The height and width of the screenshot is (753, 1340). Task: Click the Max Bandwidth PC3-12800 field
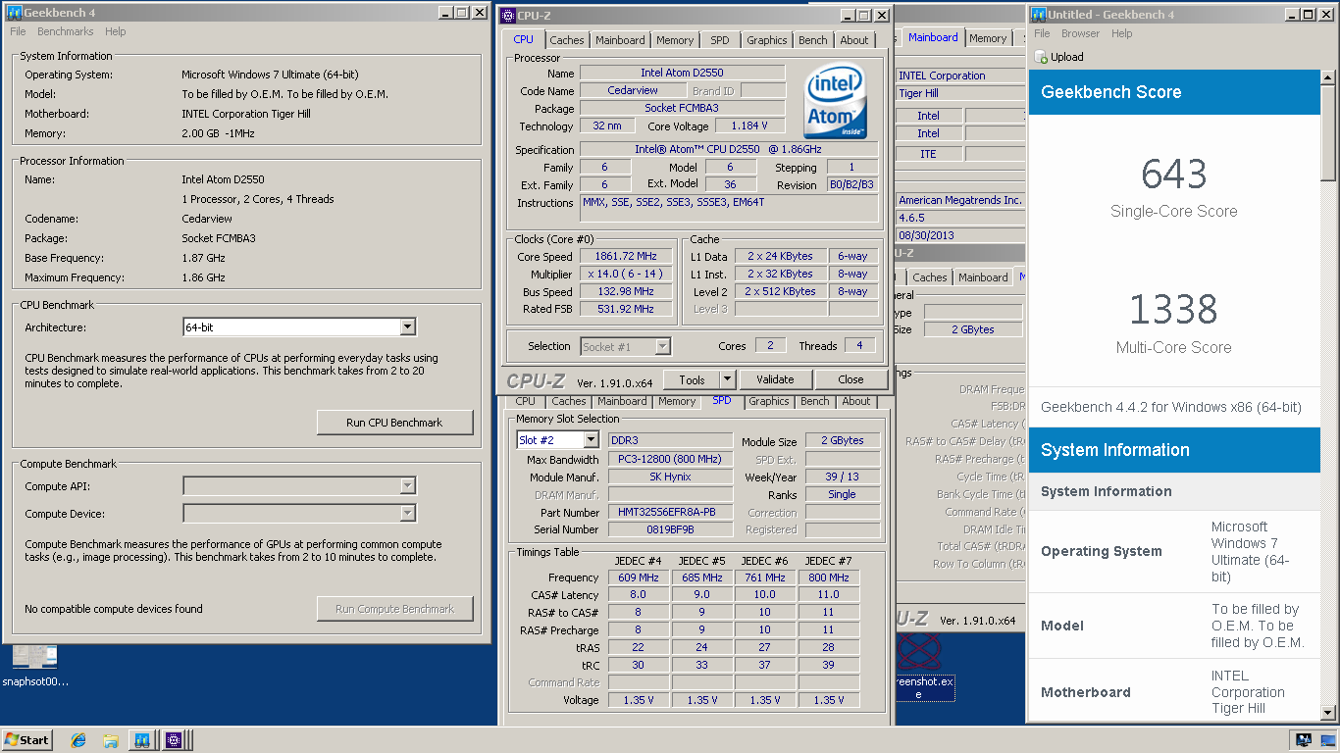(x=670, y=459)
